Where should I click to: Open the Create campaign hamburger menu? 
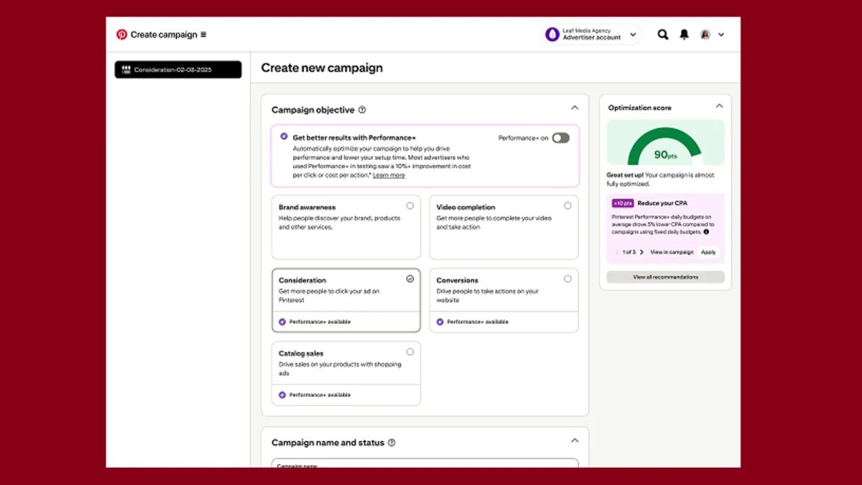pos(203,34)
